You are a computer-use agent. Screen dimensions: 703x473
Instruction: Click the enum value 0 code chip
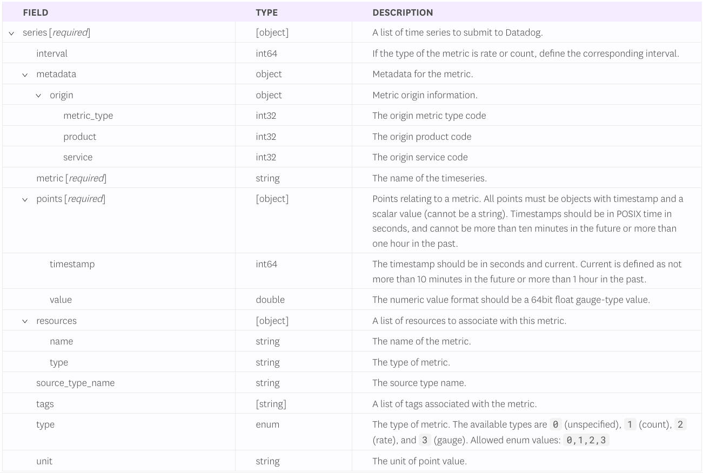[554, 424]
